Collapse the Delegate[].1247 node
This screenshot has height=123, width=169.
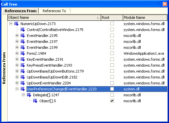[23, 95]
